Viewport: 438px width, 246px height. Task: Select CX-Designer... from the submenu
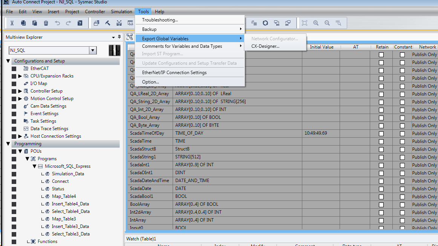point(265,46)
